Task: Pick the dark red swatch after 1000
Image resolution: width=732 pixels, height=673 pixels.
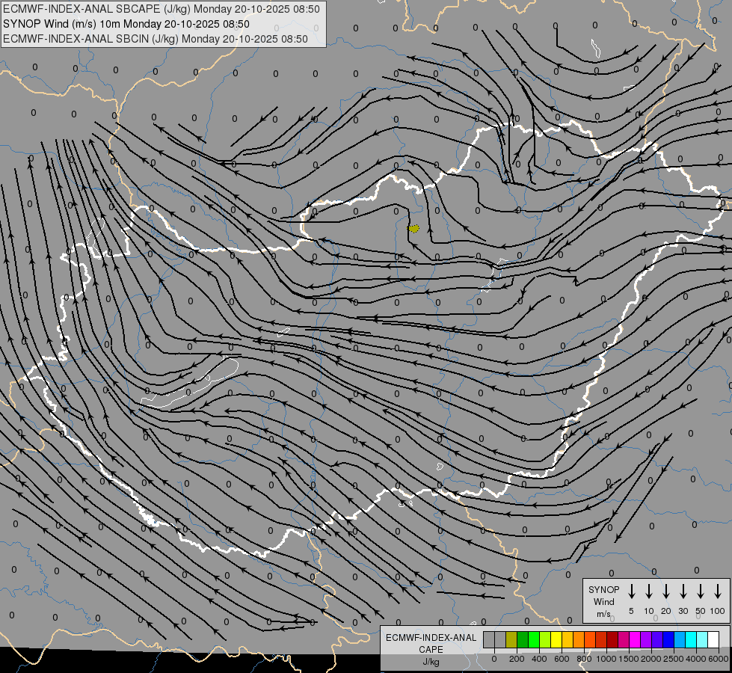Action: (612, 639)
